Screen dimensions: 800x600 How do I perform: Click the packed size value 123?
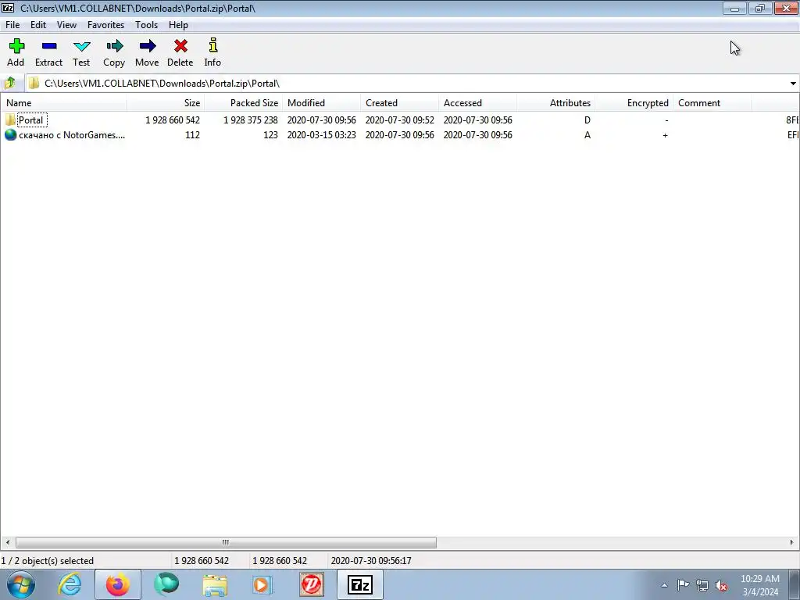pyautogui.click(x=270, y=135)
